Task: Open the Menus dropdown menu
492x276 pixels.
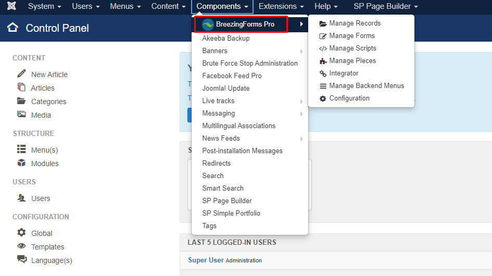Action: [x=125, y=6]
